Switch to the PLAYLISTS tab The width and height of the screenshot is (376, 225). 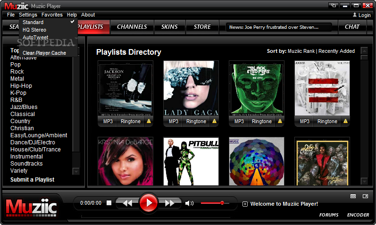pos(93,26)
